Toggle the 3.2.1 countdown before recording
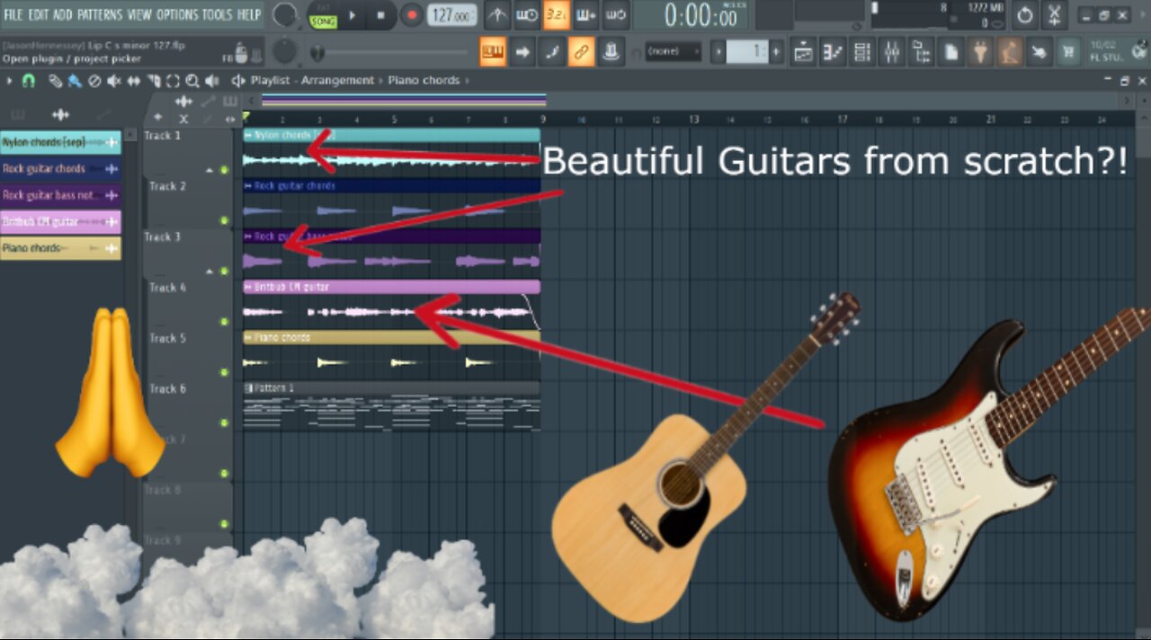Image resolution: width=1151 pixels, height=640 pixels. (x=557, y=15)
